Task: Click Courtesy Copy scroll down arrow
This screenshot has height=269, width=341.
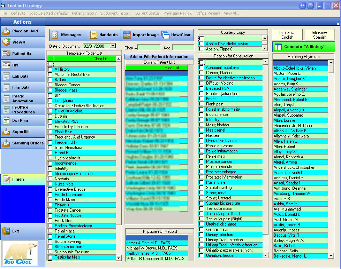Action: [265, 48]
